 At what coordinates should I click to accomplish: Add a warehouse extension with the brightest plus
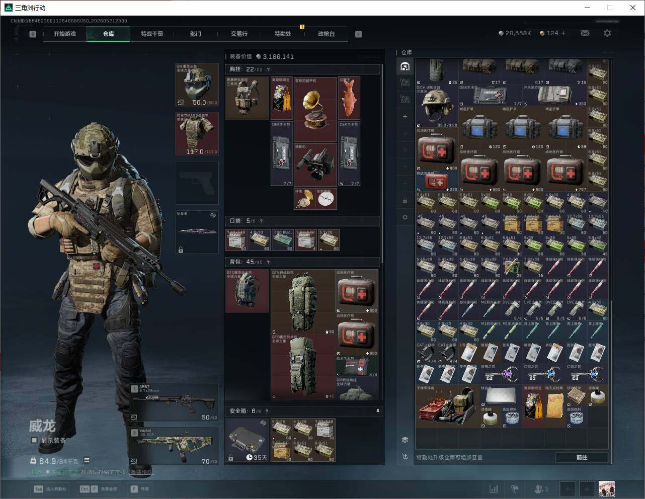405,116
